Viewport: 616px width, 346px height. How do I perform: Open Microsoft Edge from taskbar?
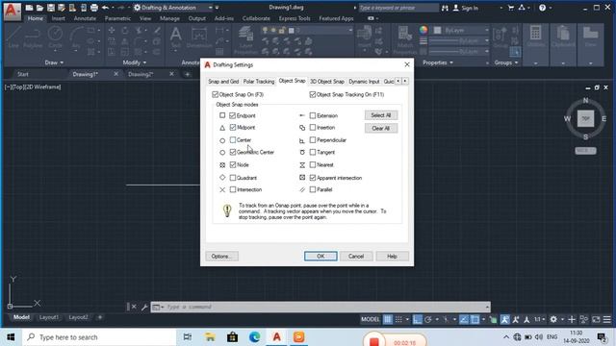coord(254,337)
